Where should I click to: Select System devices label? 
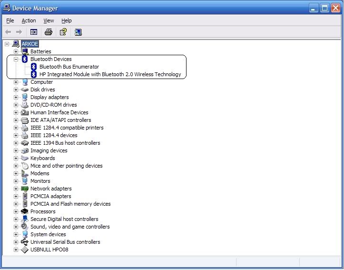pyautogui.click(x=48, y=234)
